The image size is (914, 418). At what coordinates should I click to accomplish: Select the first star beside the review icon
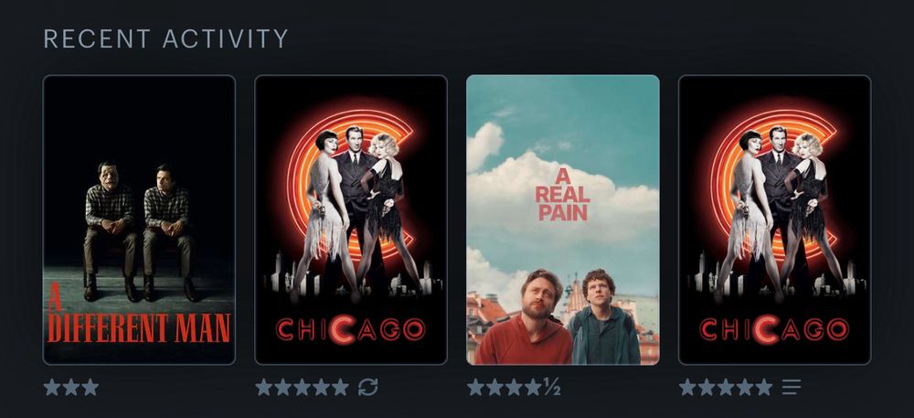(x=688, y=387)
